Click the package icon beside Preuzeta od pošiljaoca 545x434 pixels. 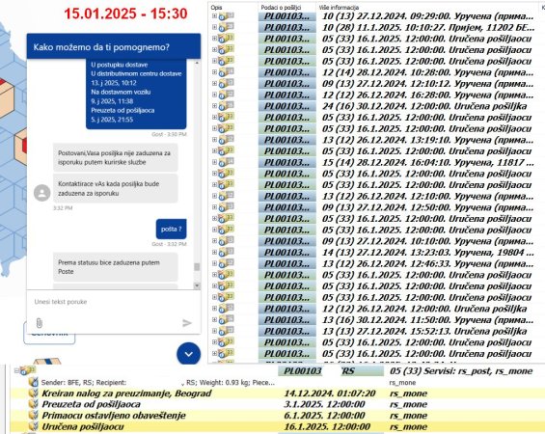point(34,404)
